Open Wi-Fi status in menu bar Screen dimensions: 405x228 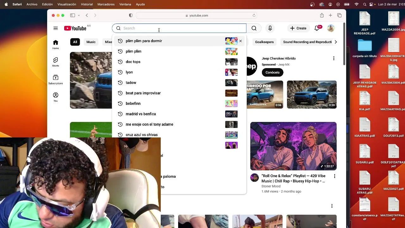tap(357, 4)
